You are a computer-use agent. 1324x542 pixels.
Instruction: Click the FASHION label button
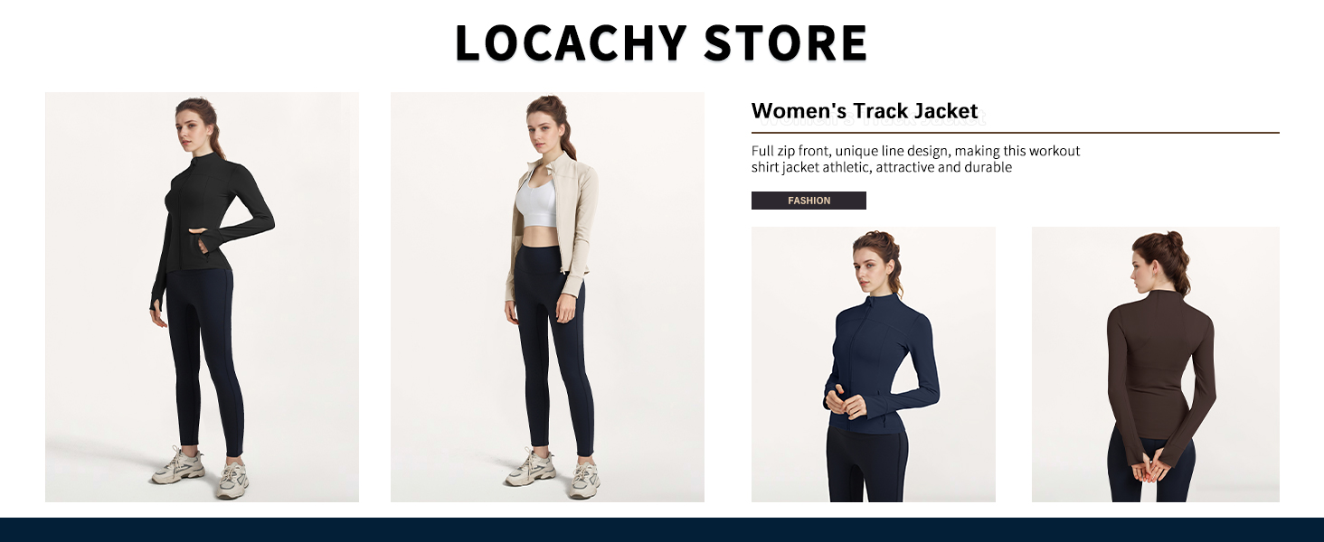tap(809, 201)
